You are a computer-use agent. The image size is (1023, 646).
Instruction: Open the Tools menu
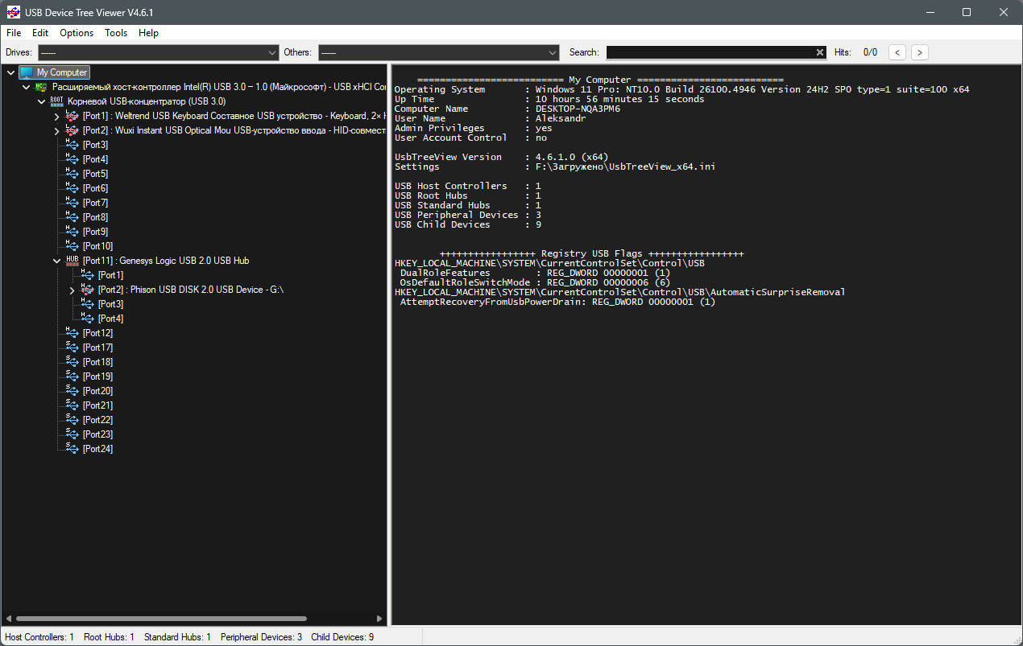click(x=116, y=33)
